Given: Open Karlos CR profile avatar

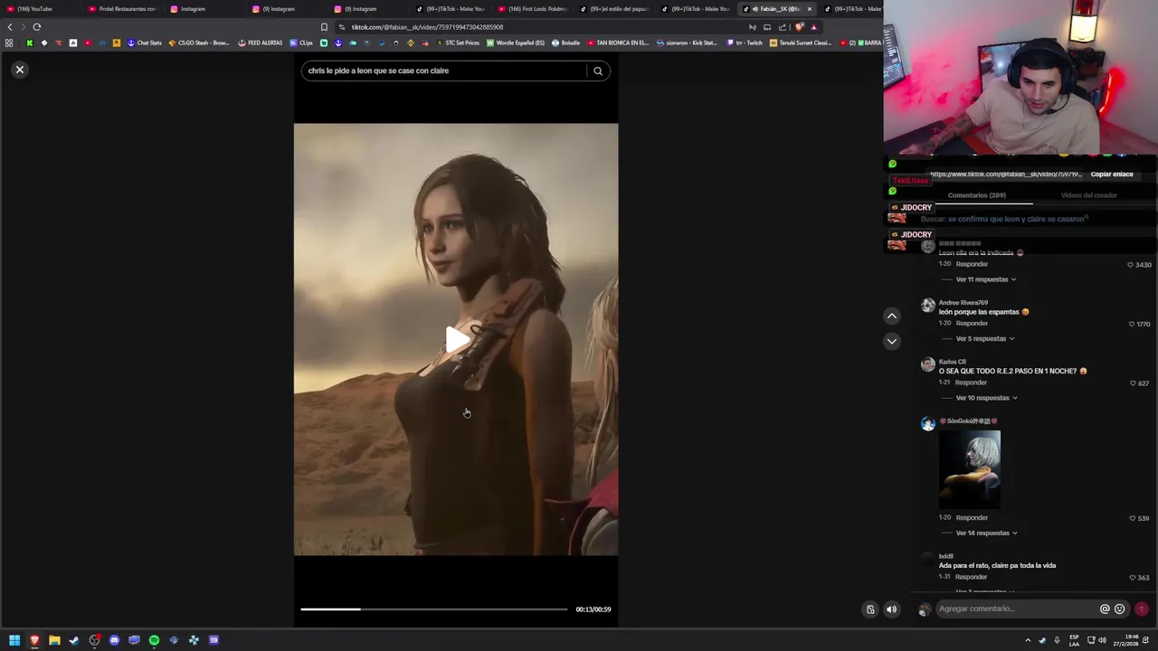Looking at the screenshot, I should (x=928, y=365).
